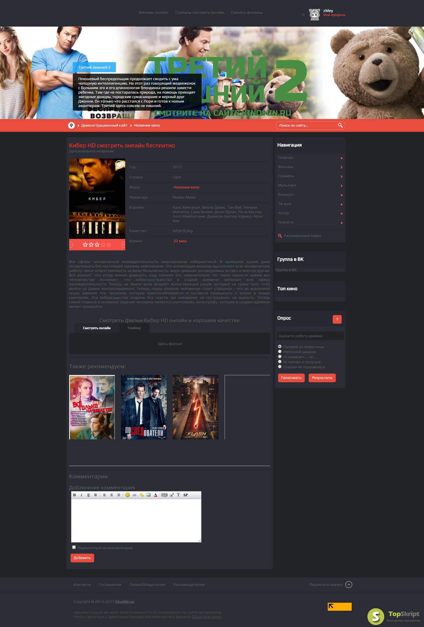The height and width of the screenshot is (627, 424).
Task: Click the golden key icon in editor
Action: 142,495
